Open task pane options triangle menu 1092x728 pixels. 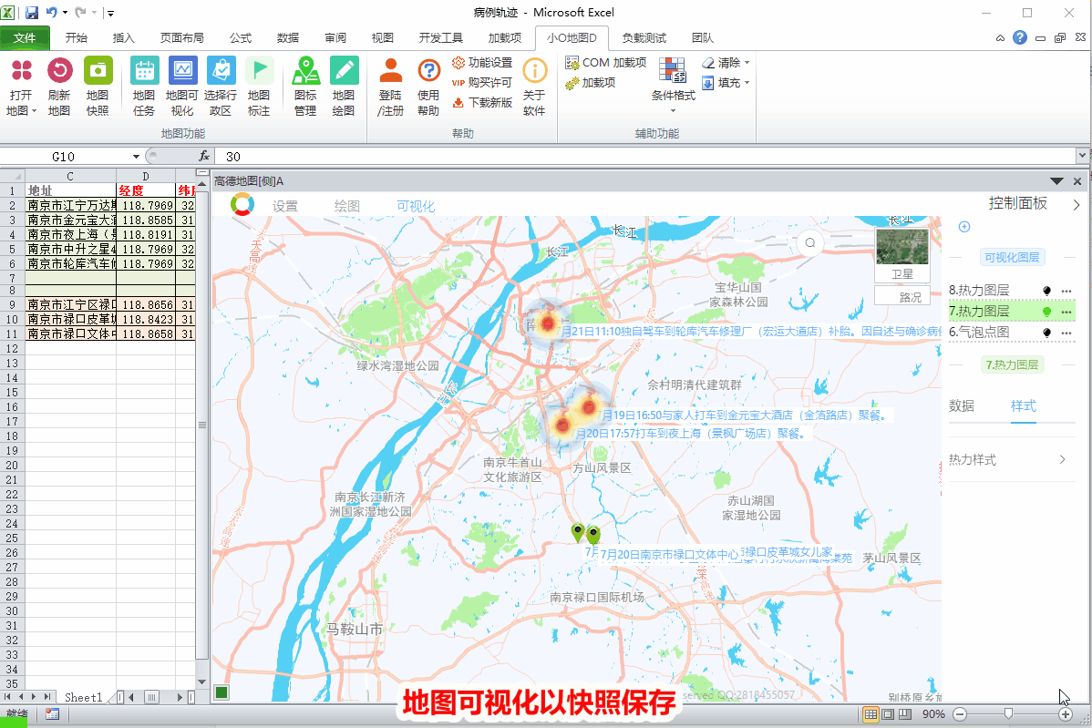pyautogui.click(x=1056, y=181)
